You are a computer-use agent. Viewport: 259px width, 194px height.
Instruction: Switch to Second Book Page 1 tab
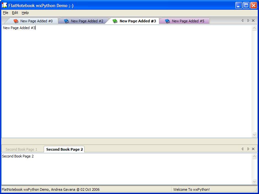tap(21, 149)
